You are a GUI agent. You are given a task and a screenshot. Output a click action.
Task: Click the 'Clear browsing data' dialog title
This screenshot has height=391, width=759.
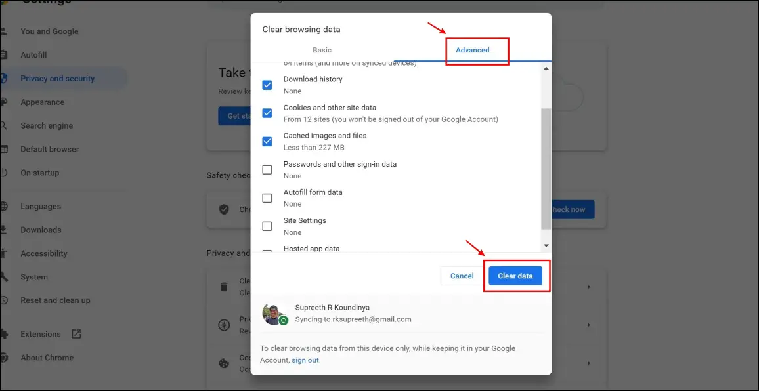coord(301,30)
